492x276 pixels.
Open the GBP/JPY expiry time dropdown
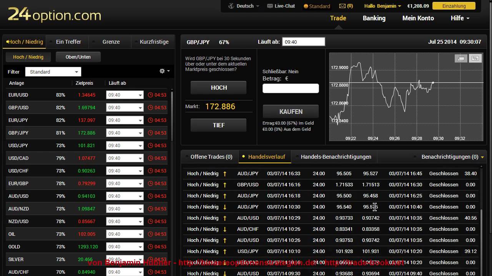coord(125,133)
